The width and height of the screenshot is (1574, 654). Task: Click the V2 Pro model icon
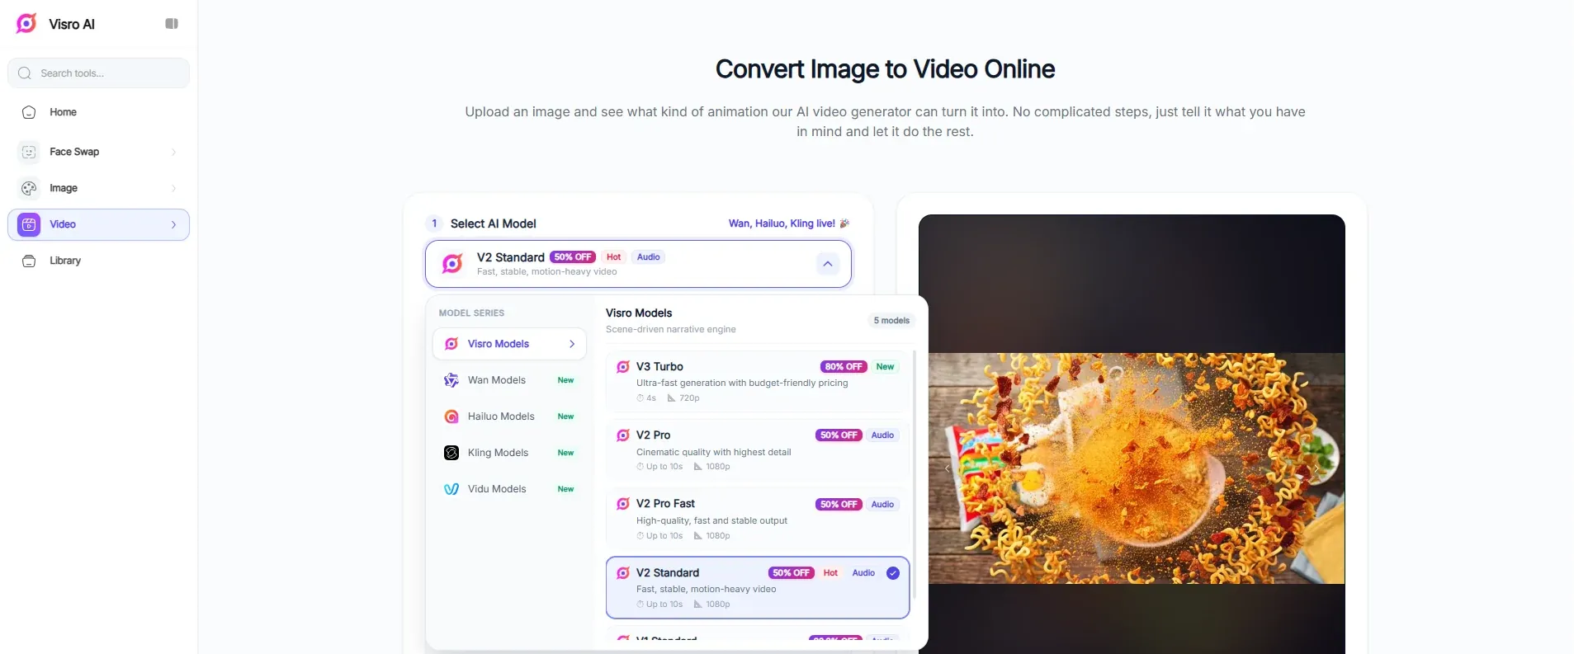[623, 435]
